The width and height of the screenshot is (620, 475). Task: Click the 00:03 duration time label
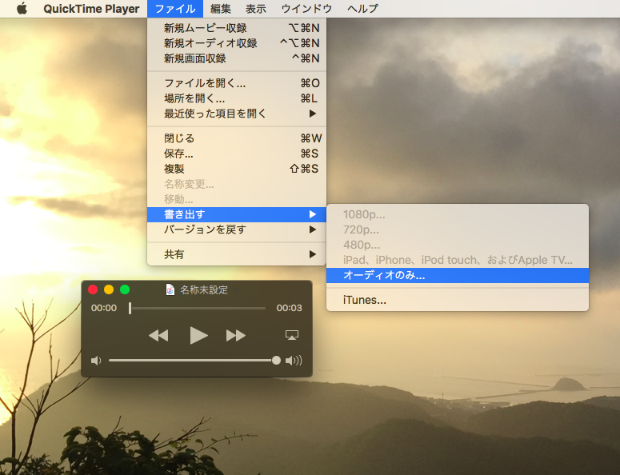[289, 308]
